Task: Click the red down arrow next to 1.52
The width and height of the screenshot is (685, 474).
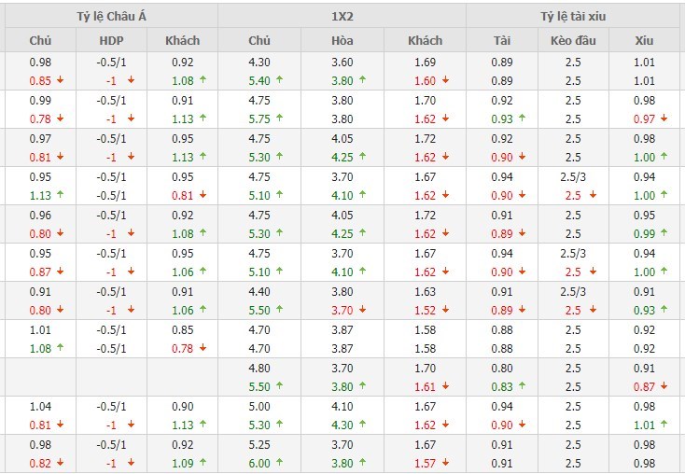Action: click(445, 310)
